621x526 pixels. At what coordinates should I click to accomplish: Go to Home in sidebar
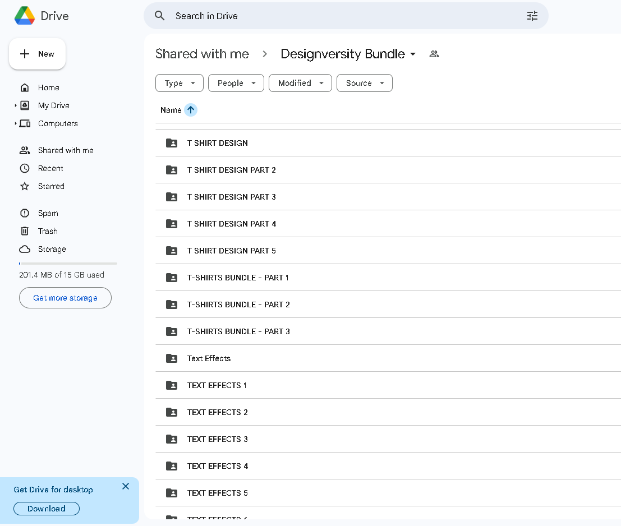[48, 87]
